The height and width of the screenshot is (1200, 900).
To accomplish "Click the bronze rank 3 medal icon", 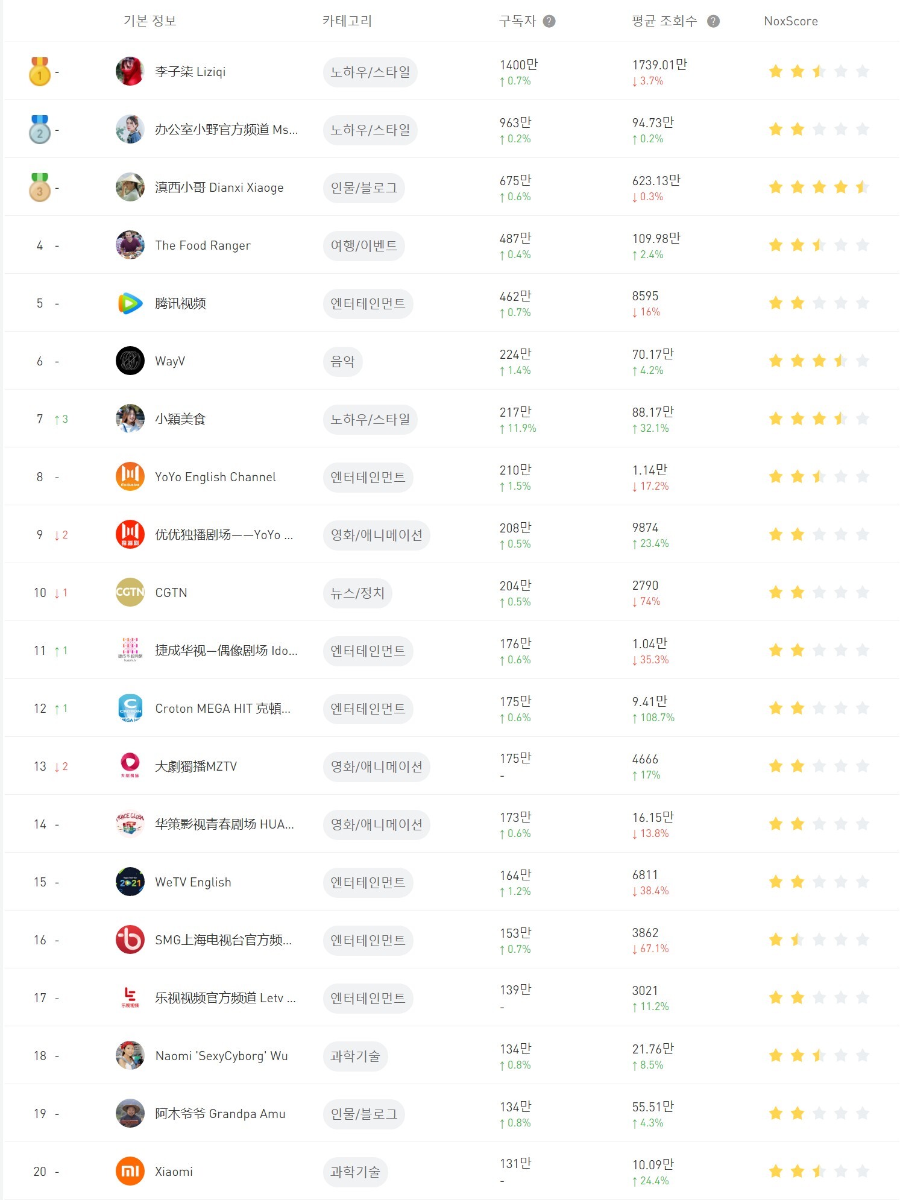I will coord(40,188).
